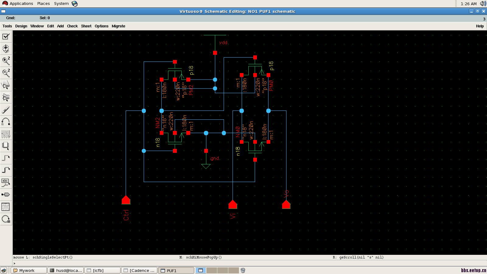Image resolution: width=487 pixels, height=274 pixels.
Task: Click the Check and Save icon
Action: pyautogui.click(x=6, y=37)
